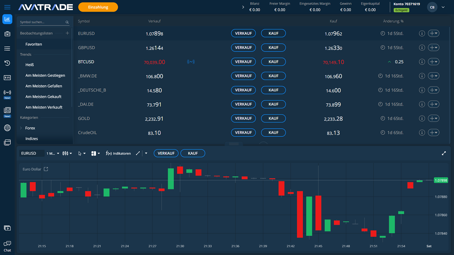Select the line drawing tool
The image size is (454, 255).
138,153
